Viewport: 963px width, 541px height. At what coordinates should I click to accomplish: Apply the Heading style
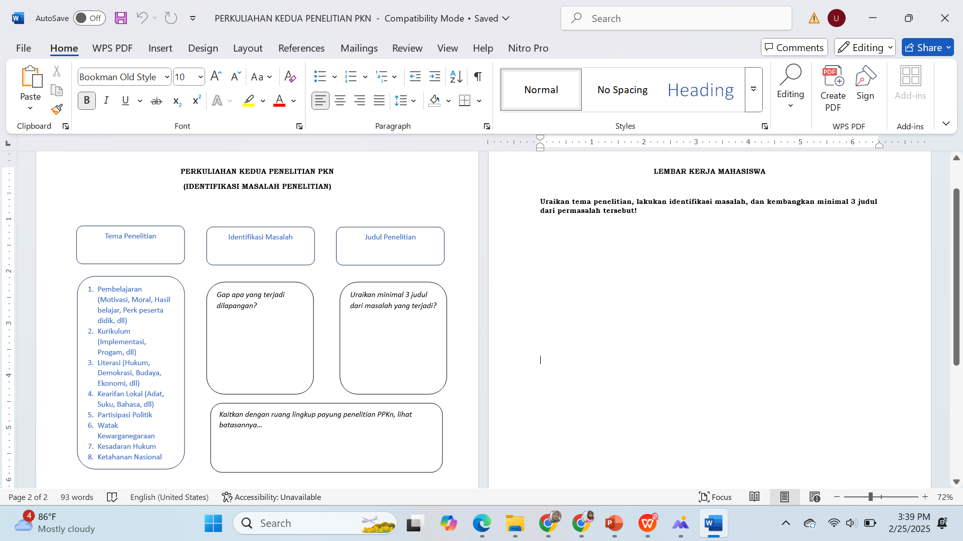(x=700, y=90)
